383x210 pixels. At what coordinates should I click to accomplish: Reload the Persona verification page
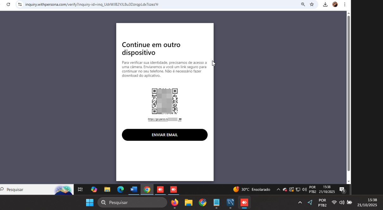(x=8, y=4)
